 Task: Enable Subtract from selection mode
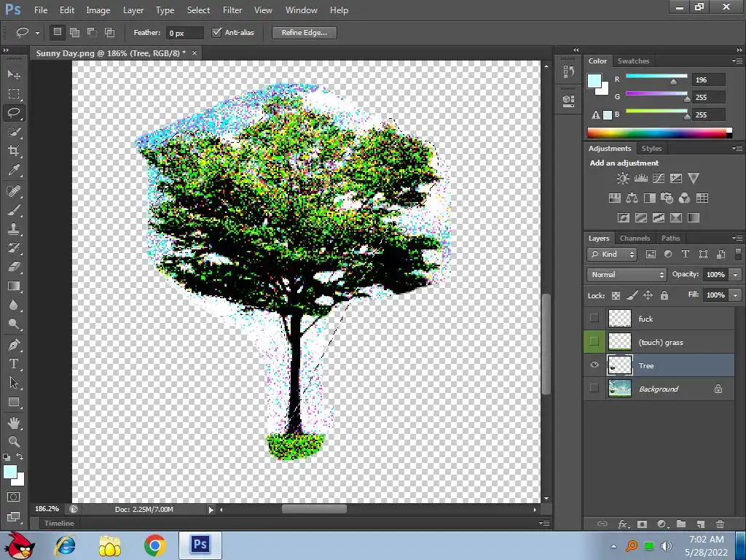93,32
